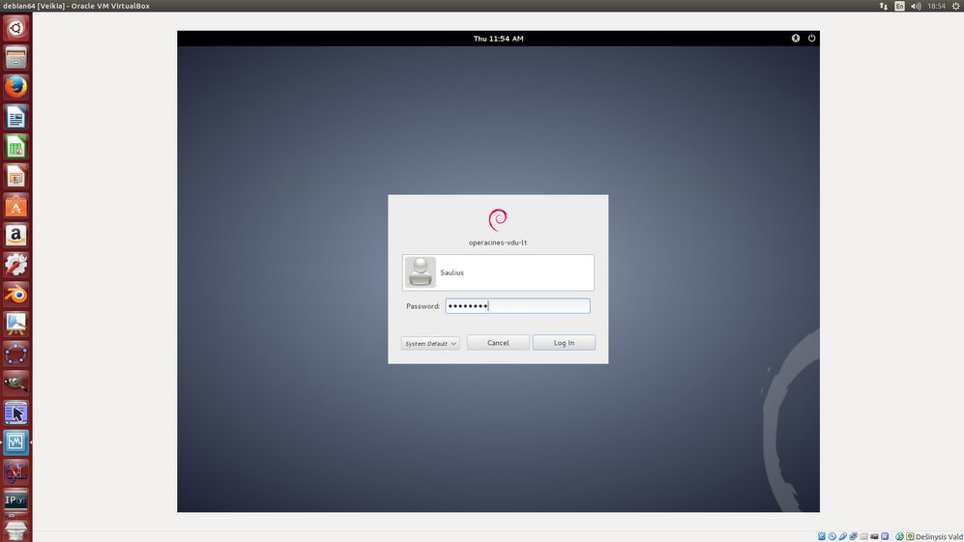Click the host clock showing 18:54

936,6
